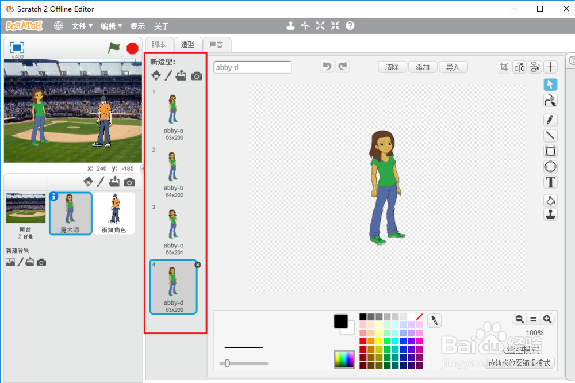
Task: Switch stage to full screen mode
Action: pyautogui.click(x=17, y=48)
